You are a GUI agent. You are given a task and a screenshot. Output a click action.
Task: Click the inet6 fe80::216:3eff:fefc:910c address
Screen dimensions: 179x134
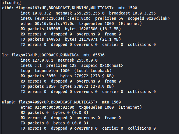(63, 19)
